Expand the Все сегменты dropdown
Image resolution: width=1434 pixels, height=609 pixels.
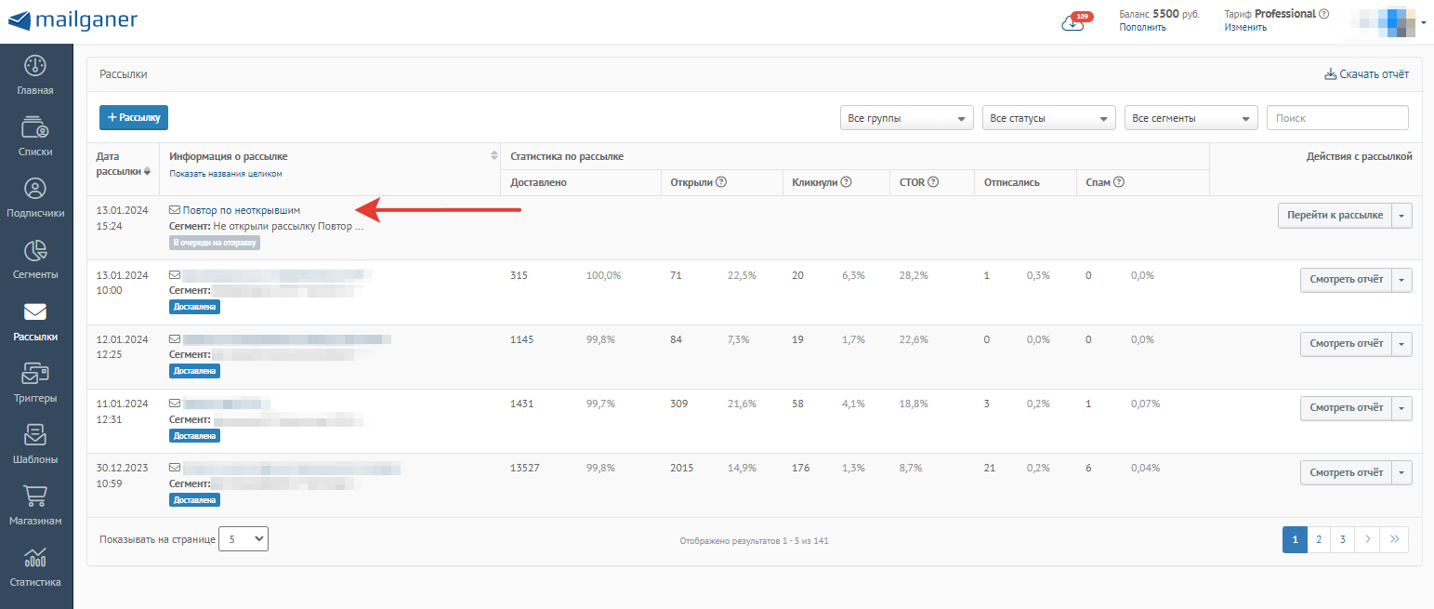(1191, 118)
